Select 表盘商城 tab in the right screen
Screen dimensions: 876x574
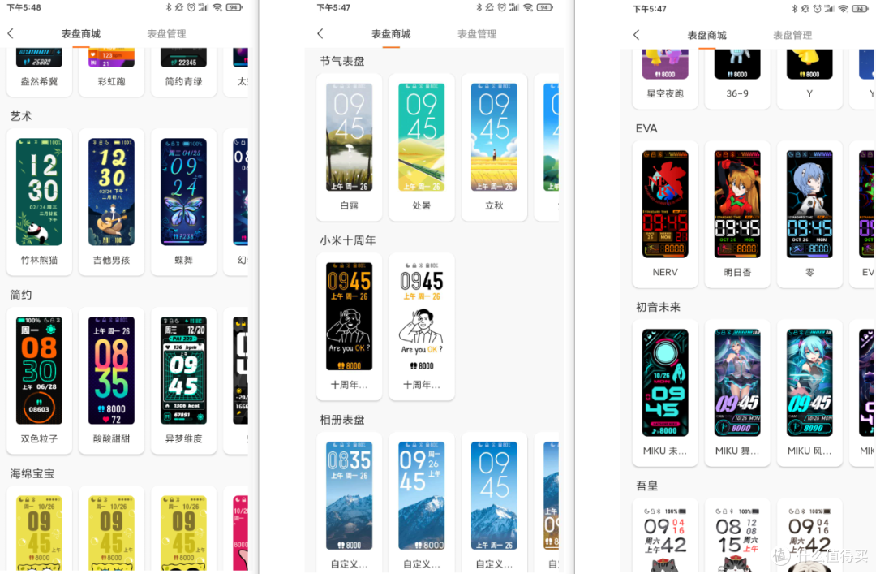(x=706, y=35)
